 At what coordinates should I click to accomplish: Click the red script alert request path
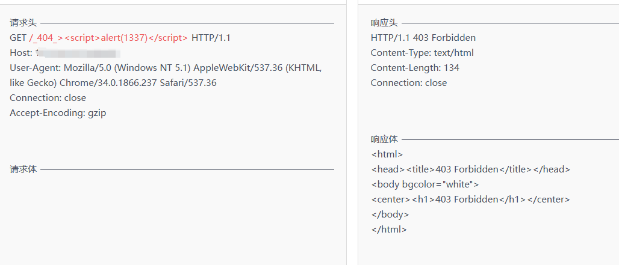coord(108,38)
